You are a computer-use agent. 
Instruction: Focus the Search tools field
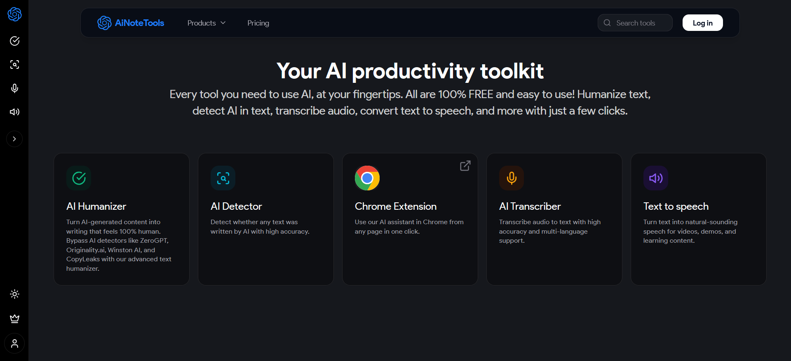click(635, 23)
